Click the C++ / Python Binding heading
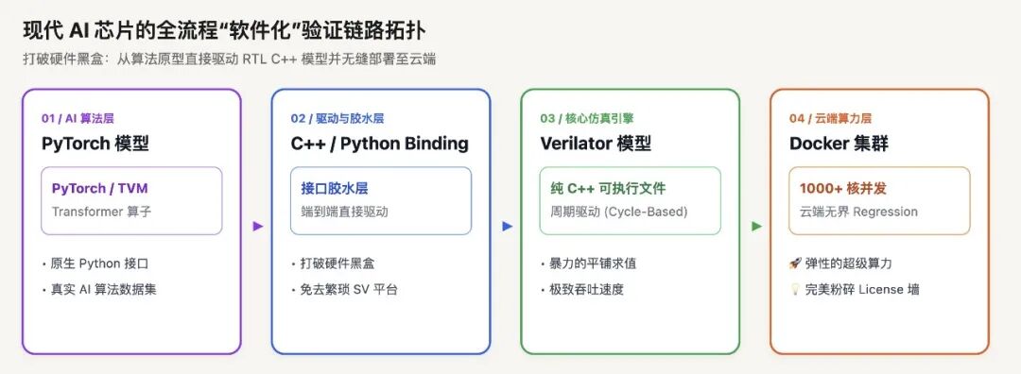The image size is (1021, 374). 380,144
